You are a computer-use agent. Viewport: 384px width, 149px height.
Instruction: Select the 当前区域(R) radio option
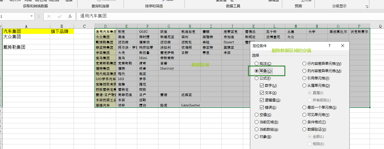point(267,122)
